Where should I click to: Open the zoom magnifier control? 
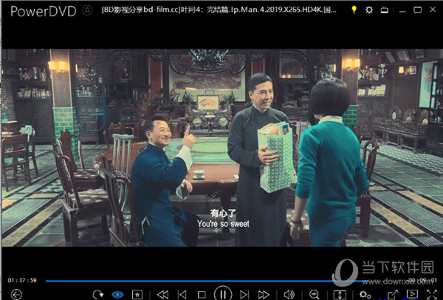(315, 295)
